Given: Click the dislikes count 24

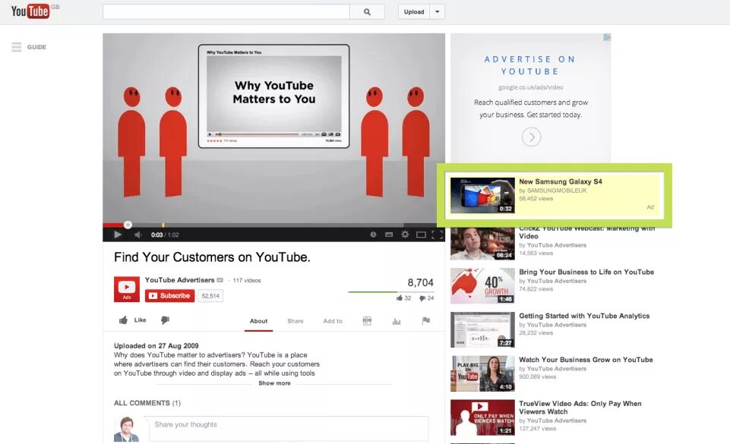Looking at the screenshot, I should coord(431,298).
